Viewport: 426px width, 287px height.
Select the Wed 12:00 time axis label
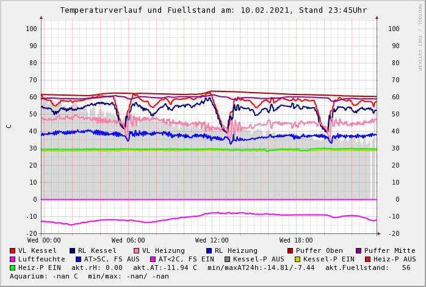212,240
